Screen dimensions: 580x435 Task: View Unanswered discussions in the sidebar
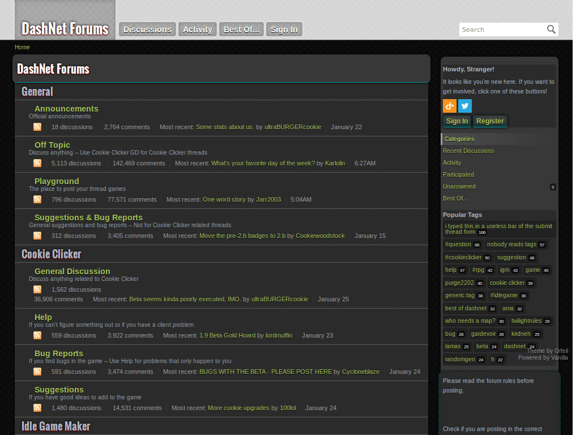(459, 186)
